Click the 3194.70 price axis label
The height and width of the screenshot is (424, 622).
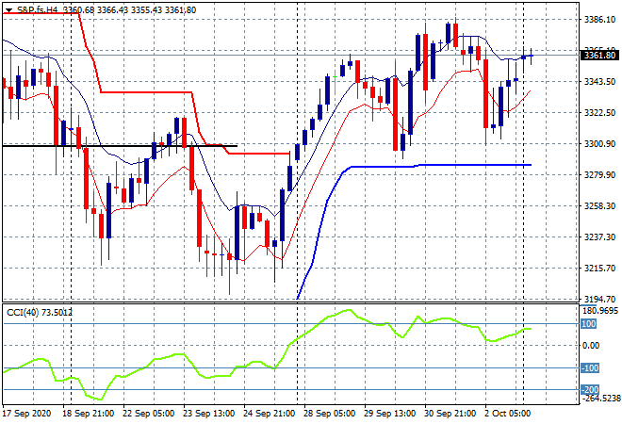point(599,299)
